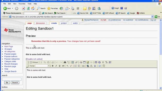Expand hidden toolbar items chevron
Screen dimensions: 162x91
(x=161, y=12)
